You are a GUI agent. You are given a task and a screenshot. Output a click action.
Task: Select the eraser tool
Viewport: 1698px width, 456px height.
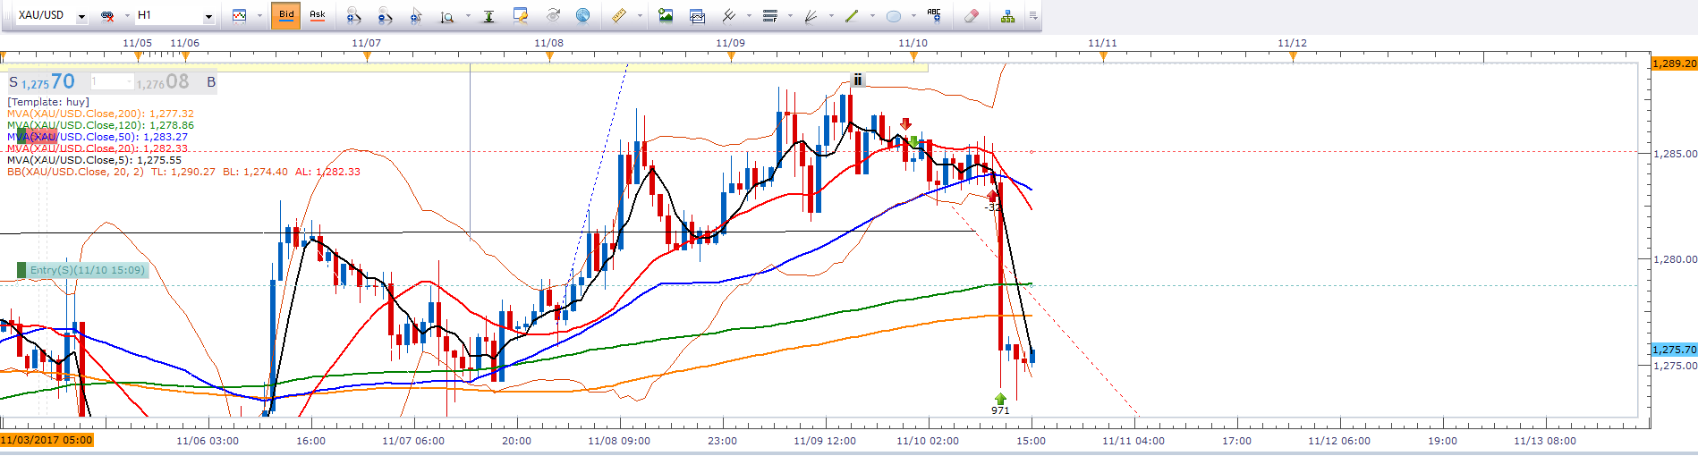(972, 16)
